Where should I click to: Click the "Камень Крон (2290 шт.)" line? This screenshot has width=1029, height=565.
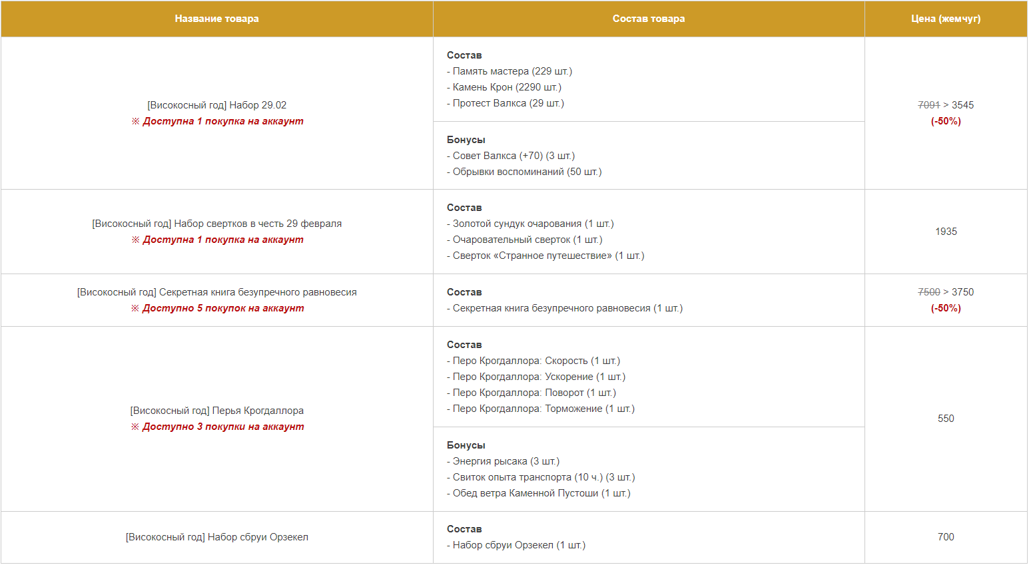[504, 87]
